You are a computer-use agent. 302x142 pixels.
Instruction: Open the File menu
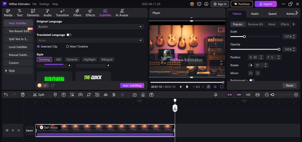pos(34,4)
